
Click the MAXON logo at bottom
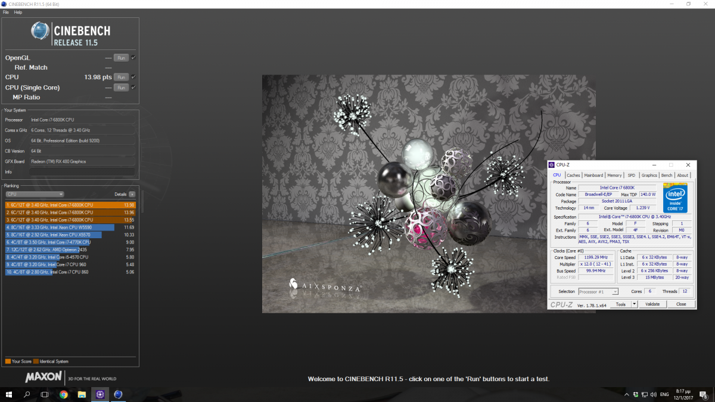click(43, 377)
